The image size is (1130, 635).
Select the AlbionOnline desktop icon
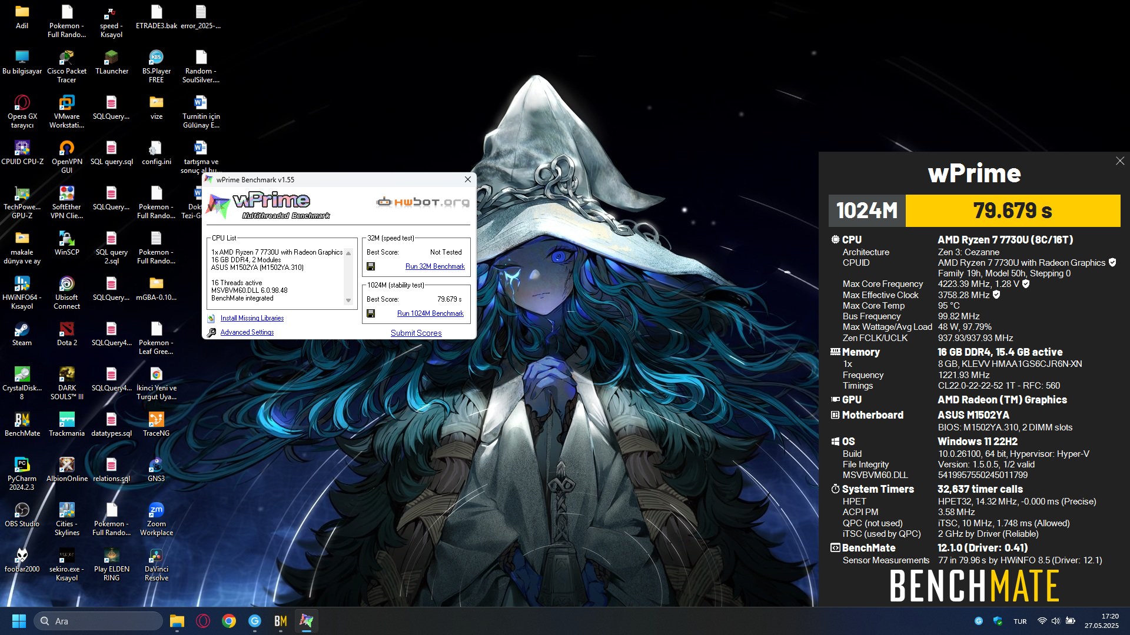click(x=67, y=469)
